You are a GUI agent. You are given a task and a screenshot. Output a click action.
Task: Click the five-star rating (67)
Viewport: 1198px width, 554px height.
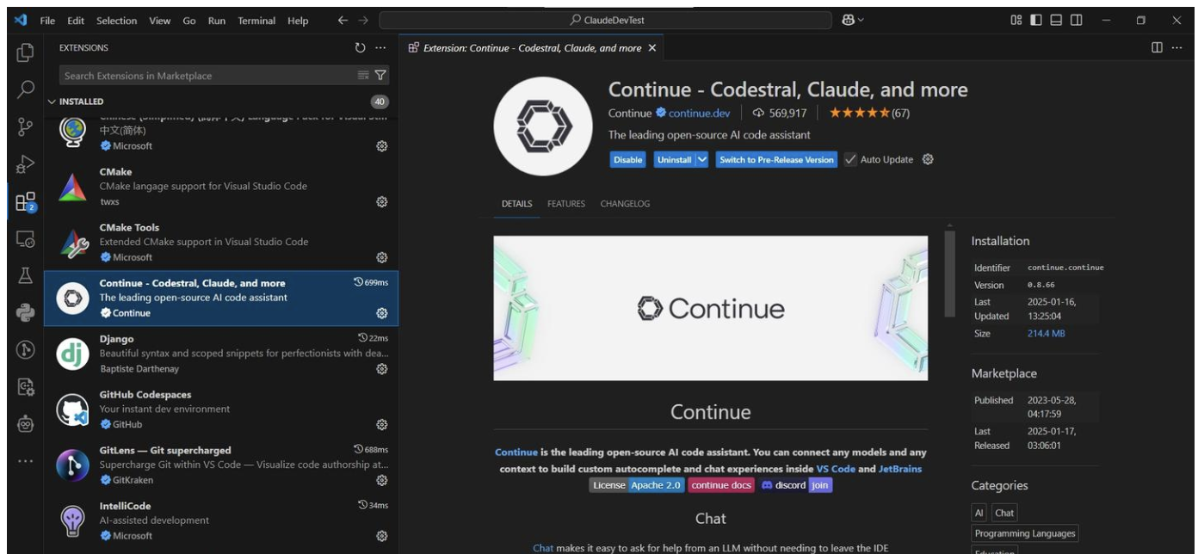pyautogui.click(x=869, y=113)
